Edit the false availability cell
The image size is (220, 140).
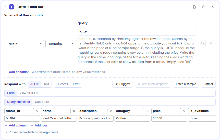[x=202, y=118]
